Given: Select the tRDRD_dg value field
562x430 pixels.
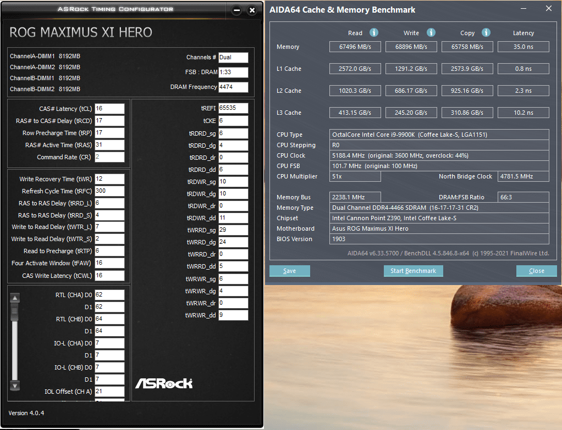Looking at the screenshot, I should pyautogui.click(x=233, y=146).
